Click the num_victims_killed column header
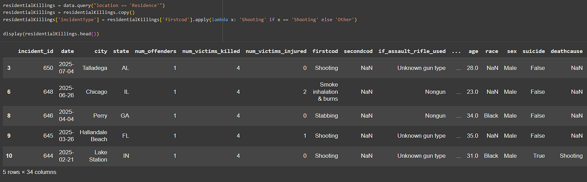The height and width of the screenshot is (182, 587). [x=211, y=51]
